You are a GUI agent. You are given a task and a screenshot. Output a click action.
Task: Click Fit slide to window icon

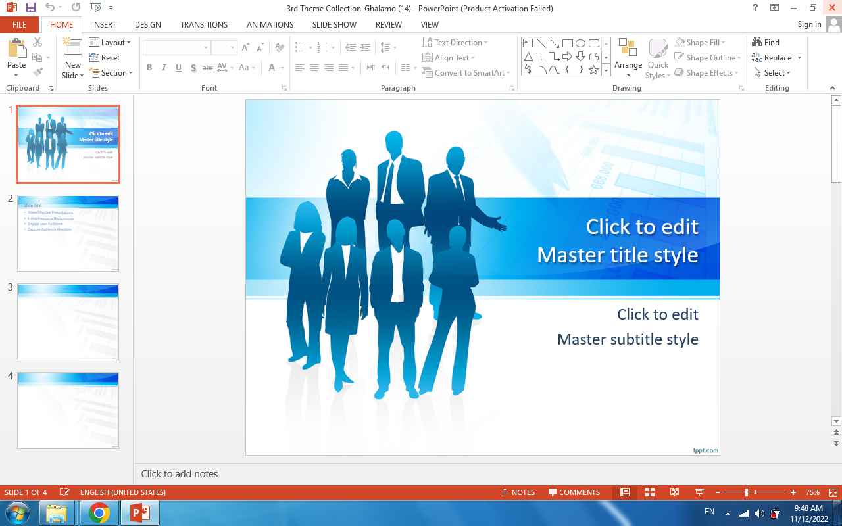pyautogui.click(x=833, y=492)
